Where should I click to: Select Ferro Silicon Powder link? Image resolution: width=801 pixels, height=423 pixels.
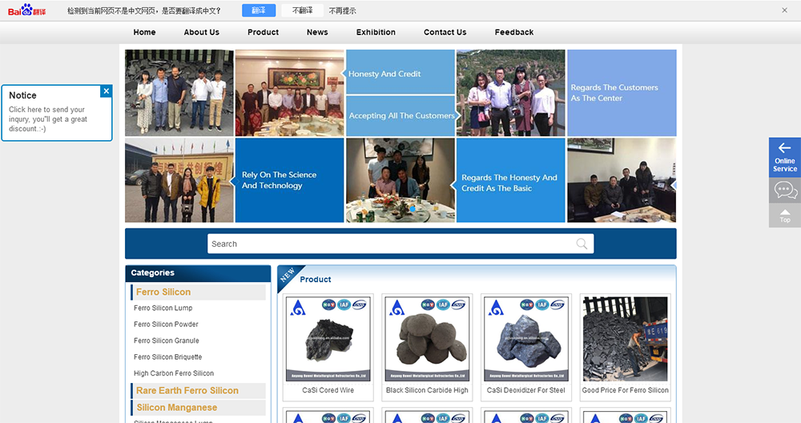coord(166,324)
